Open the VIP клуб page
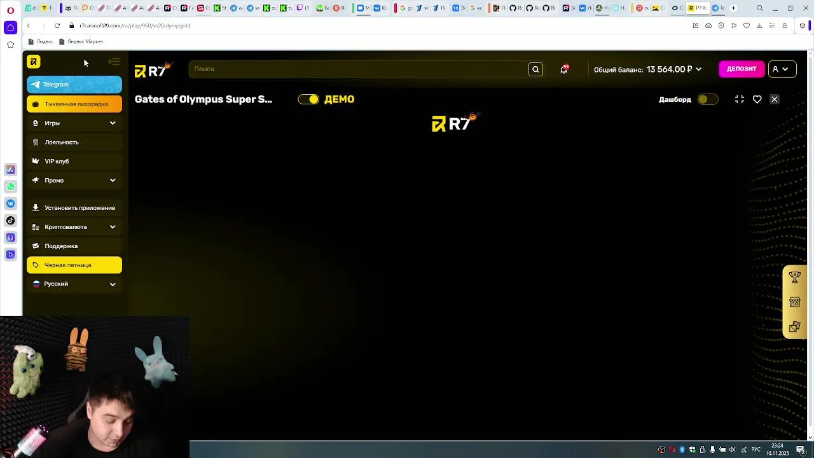The height and width of the screenshot is (458, 814). [74, 161]
